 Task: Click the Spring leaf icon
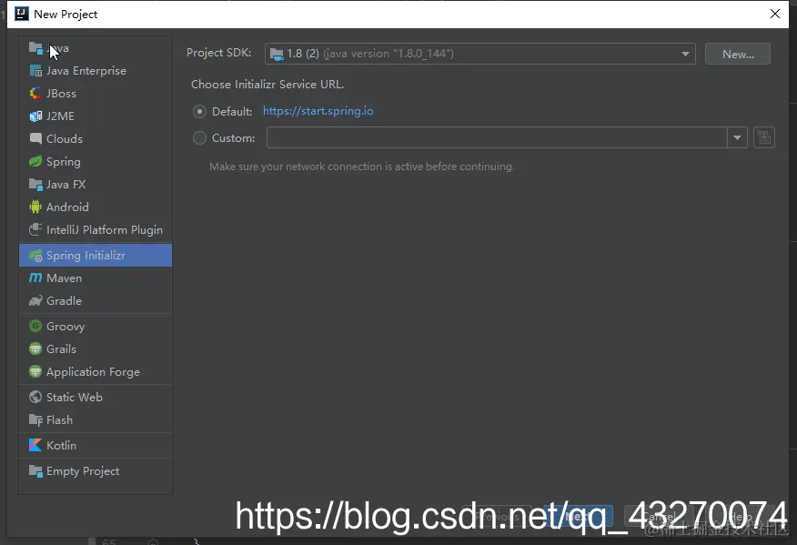[x=35, y=162]
